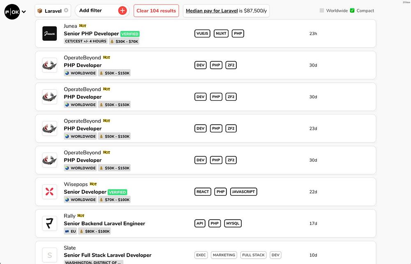This screenshot has width=411, height=264.
Task: Select the MARKETING tag
Action: (x=224, y=255)
